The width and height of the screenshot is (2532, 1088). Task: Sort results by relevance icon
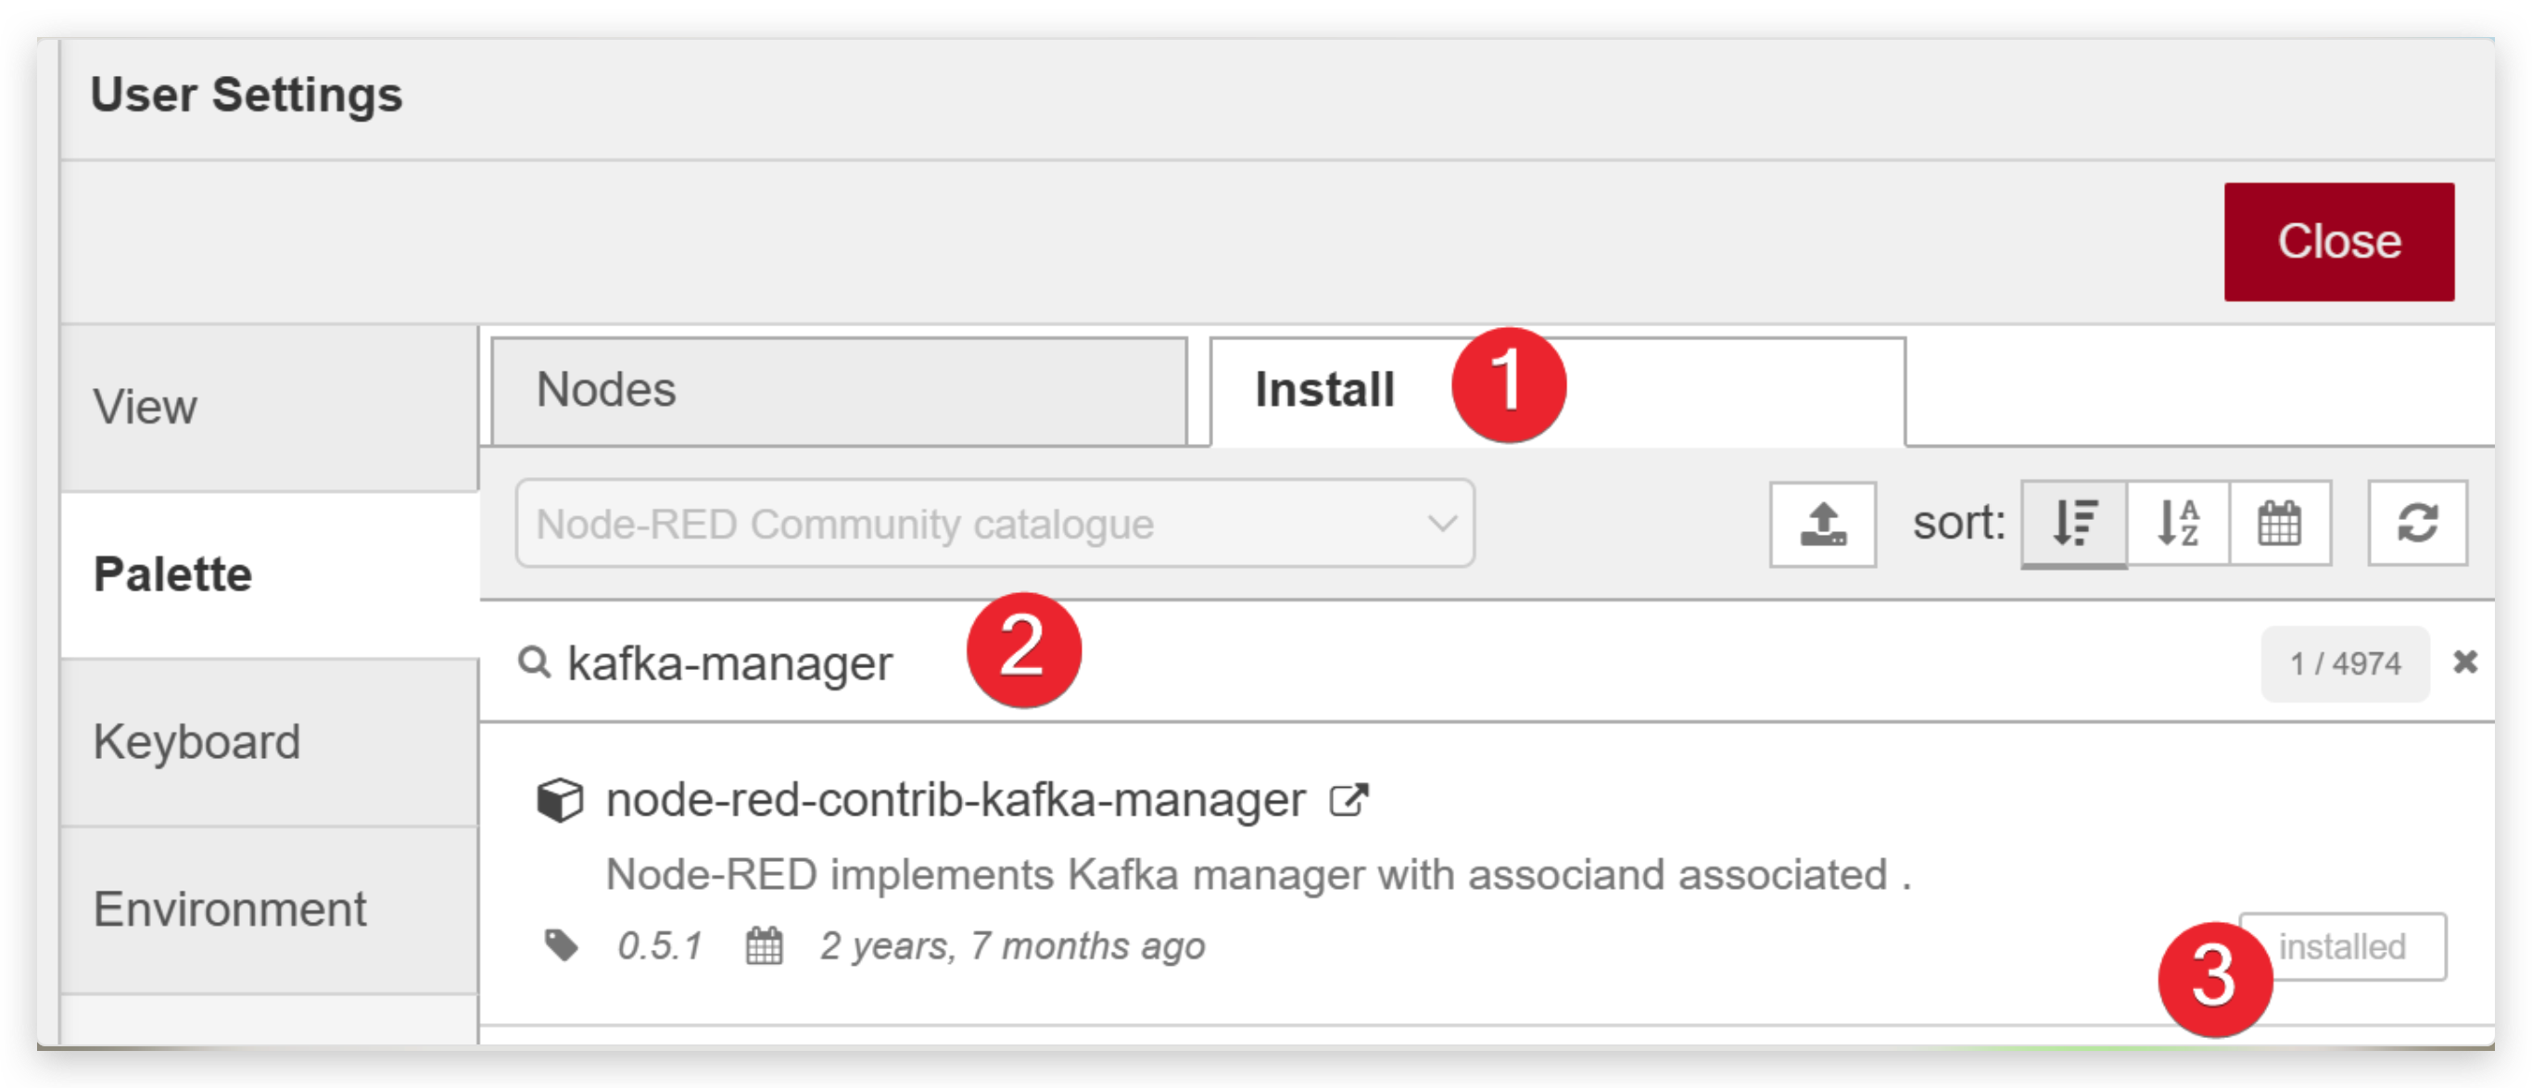(2074, 524)
